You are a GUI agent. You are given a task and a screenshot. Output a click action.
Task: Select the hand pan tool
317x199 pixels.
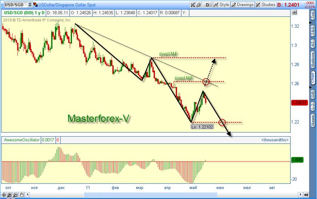[x=21, y=195]
